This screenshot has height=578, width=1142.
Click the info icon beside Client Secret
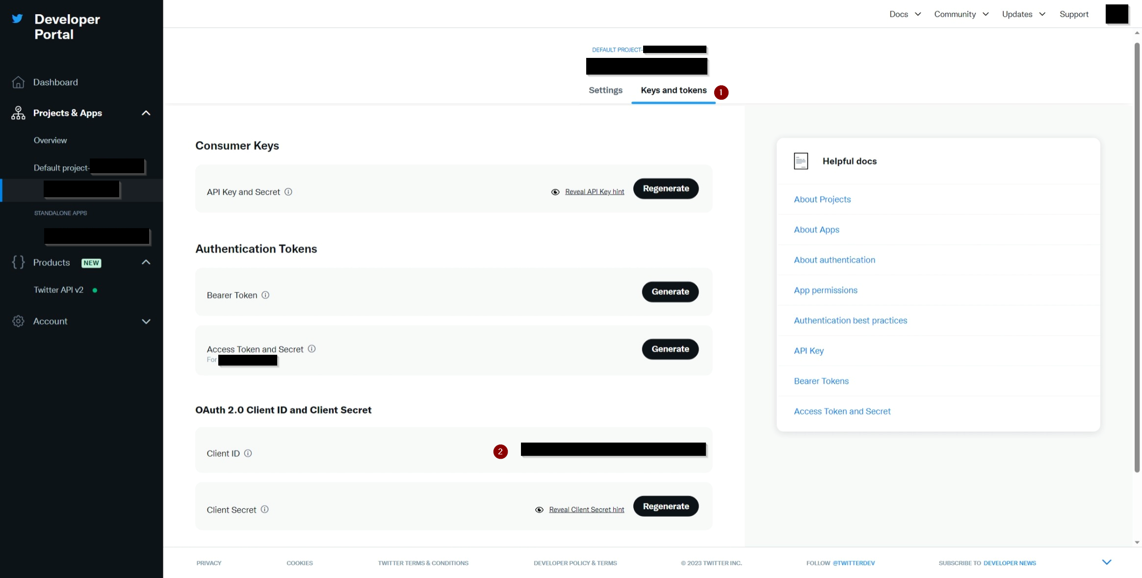point(265,509)
